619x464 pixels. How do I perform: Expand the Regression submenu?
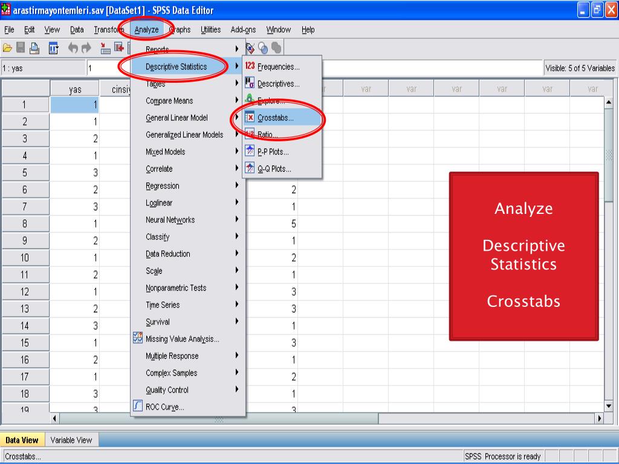[x=162, y=186]
